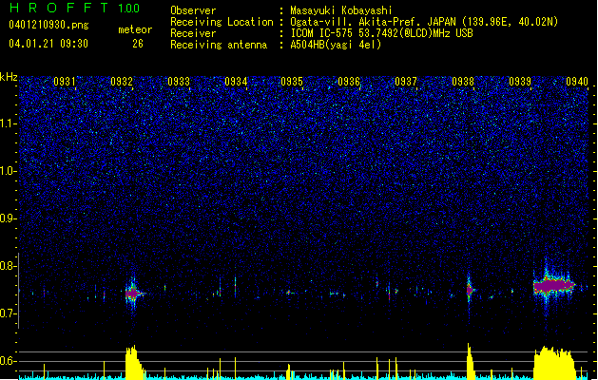Click the 0931 time marker
Viewport: 598px width, 380px height.
64,81
